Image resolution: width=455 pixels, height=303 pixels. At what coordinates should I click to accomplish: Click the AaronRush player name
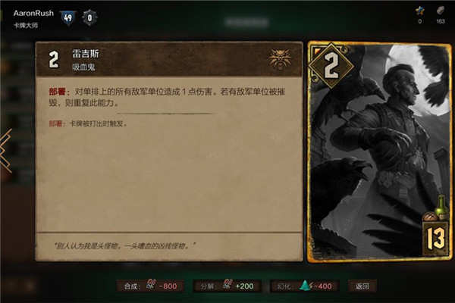pos(33,14)
